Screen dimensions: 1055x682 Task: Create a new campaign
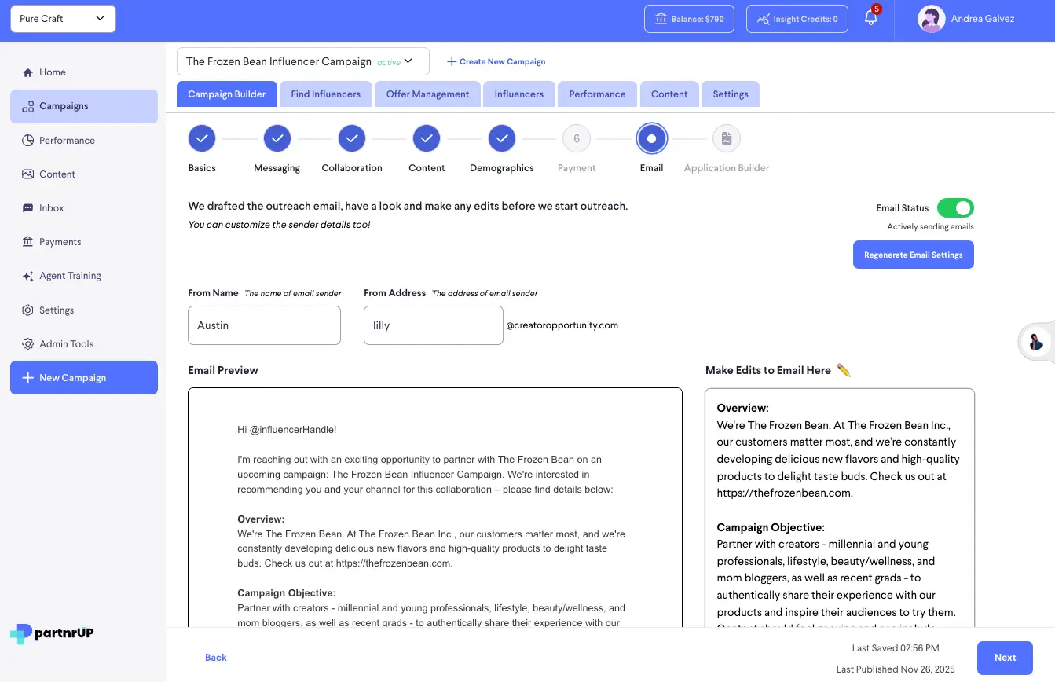[x=496, y=61]
